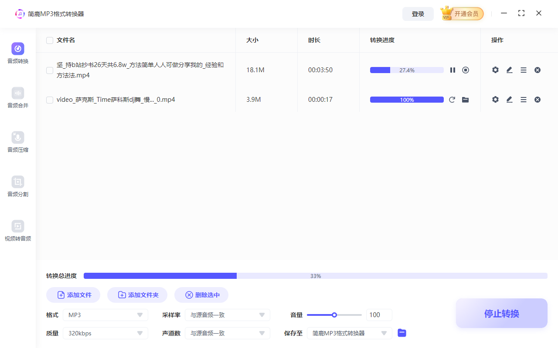Reconvert the video_萨克斯 file

(x=452, y=99)
